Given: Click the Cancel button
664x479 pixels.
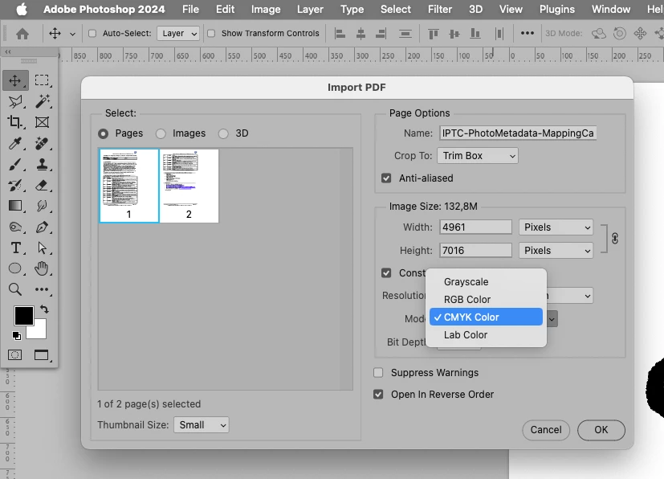Looking at the screenshot, I should (546, 430).
